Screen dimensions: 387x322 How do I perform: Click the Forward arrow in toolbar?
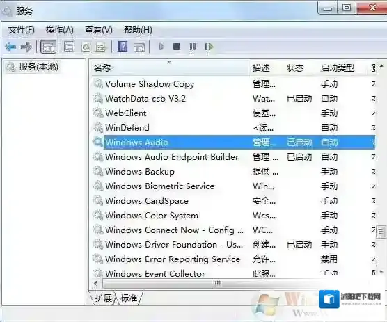point(26,47)
